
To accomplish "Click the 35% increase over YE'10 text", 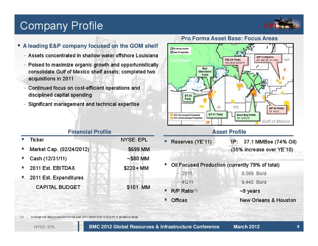I will (x=262, y=150).
